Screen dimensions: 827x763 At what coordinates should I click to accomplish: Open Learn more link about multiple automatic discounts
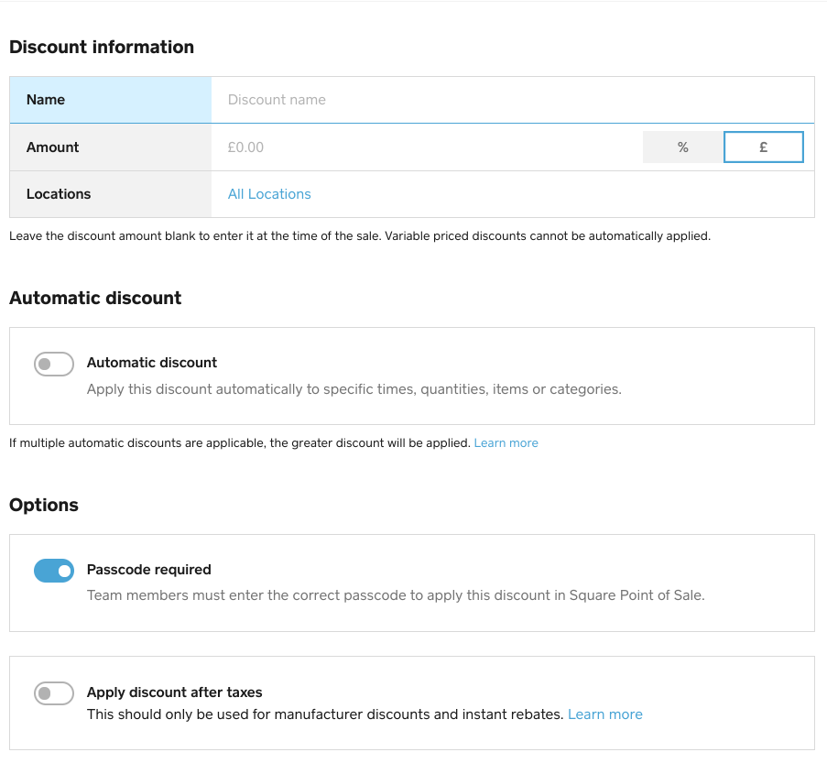coord(506,443)
